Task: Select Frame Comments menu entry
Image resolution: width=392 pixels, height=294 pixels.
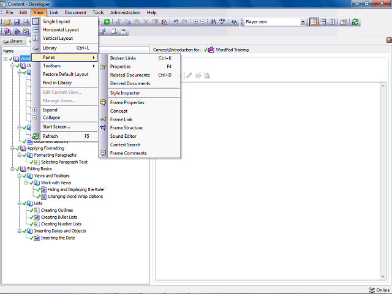Action: point(140,153)
